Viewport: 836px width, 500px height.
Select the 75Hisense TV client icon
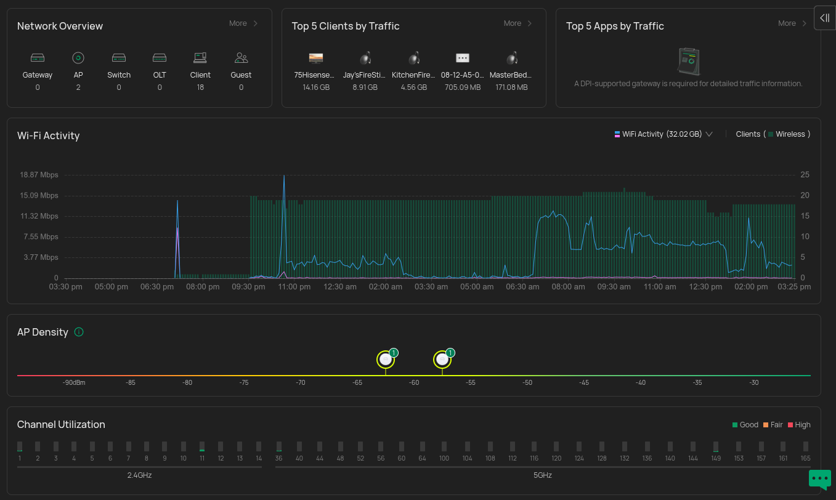click(316, 58)
